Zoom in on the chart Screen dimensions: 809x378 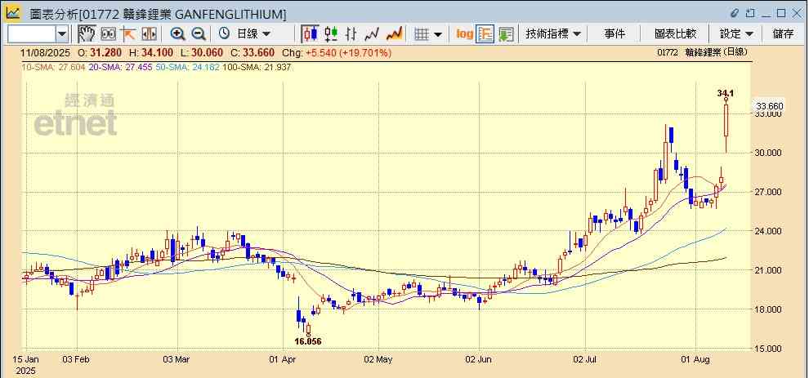tap(177, 34)
